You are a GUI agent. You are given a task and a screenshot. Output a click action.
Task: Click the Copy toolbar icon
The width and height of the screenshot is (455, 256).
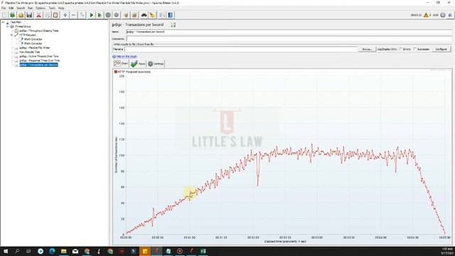coord(47,15)
